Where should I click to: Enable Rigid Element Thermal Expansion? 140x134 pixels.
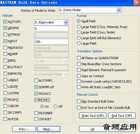click(x=79, y=70)
